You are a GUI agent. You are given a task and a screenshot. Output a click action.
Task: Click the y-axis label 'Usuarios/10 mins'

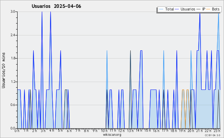[3, 70]
